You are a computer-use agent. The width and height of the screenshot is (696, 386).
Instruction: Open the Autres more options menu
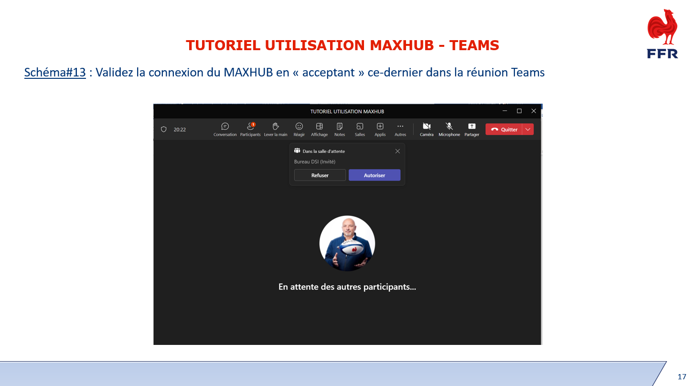[400, 129]
